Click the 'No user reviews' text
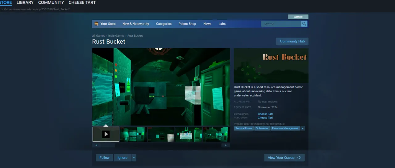The image size is (395, 168). pos(268,102)
